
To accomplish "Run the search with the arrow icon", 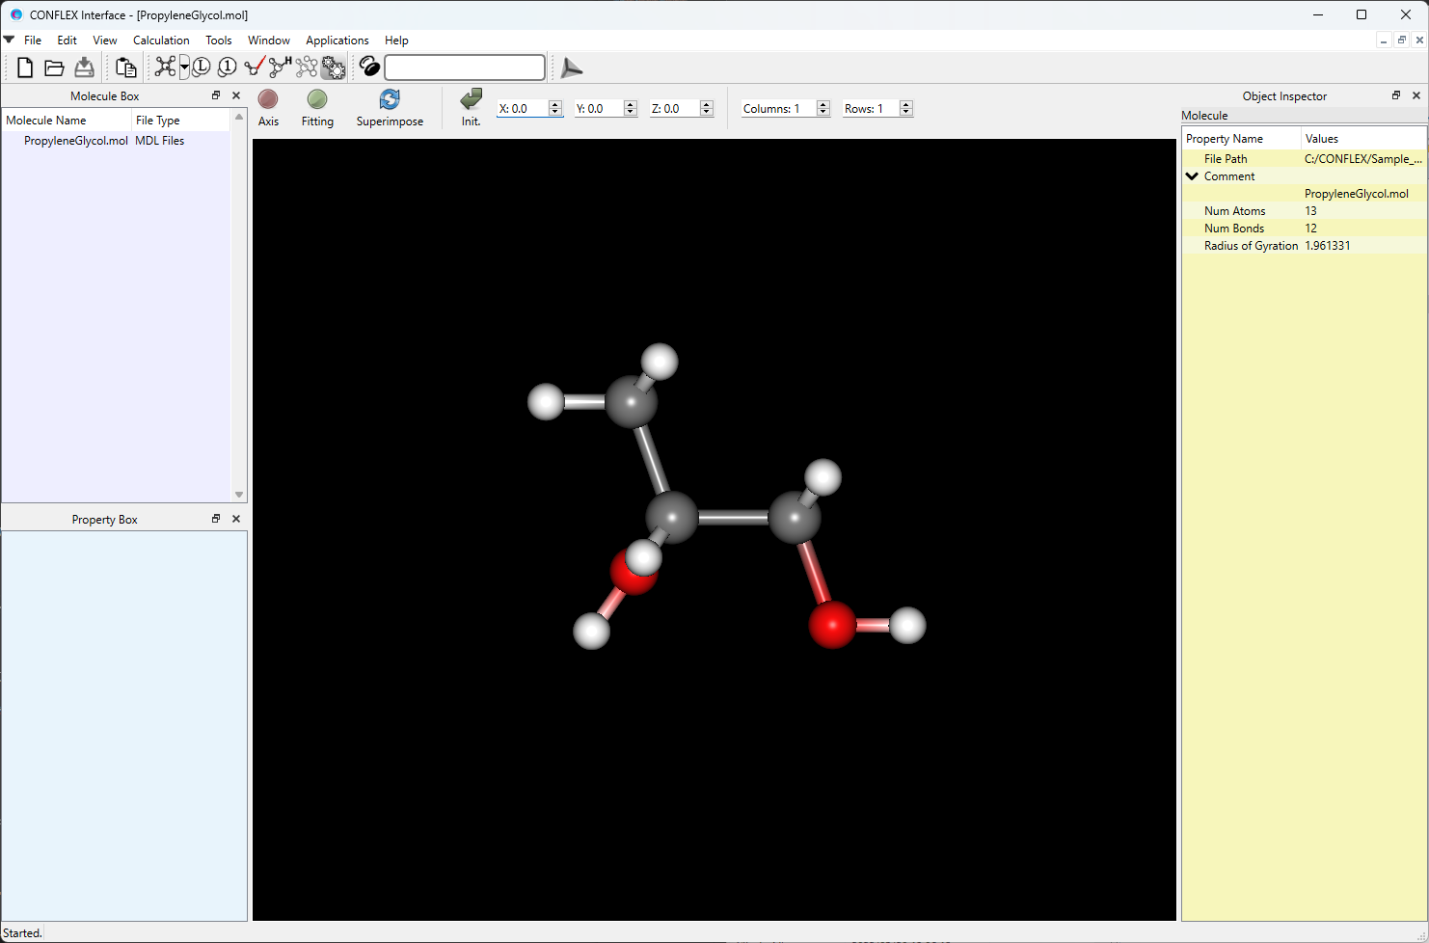I will click(x=571, y=67).
